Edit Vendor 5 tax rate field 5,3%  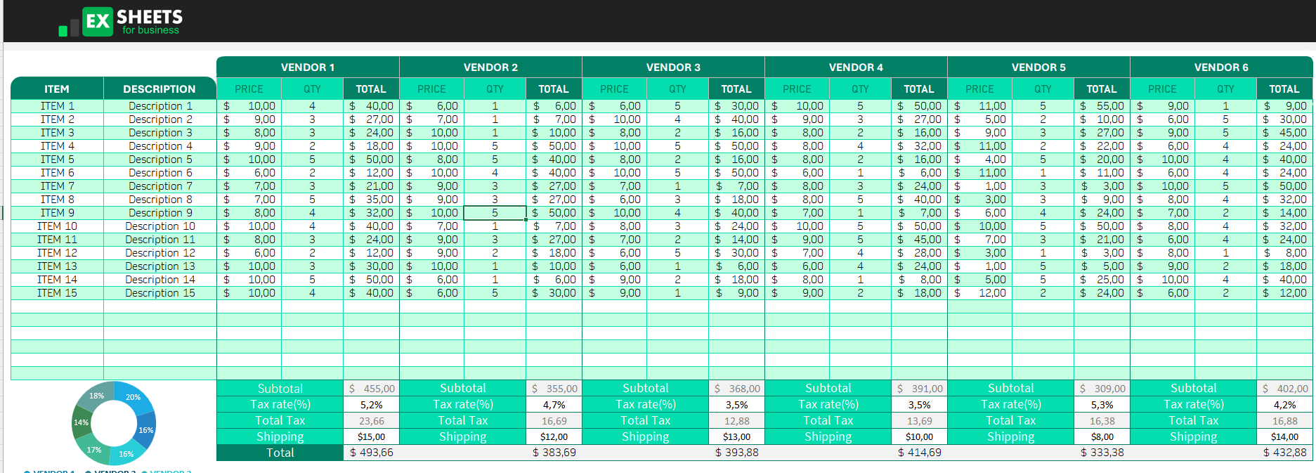click(x=1102, y=405)
